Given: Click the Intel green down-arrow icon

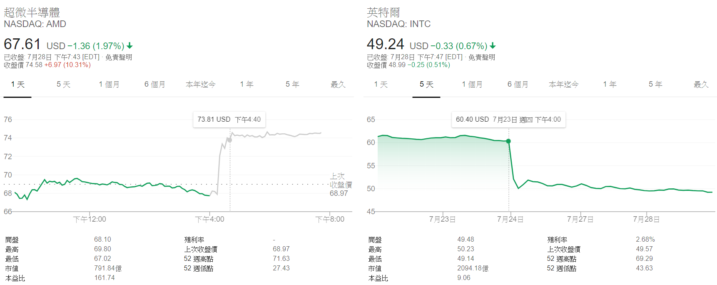Looking at the screenshot, I should (493, 46).
